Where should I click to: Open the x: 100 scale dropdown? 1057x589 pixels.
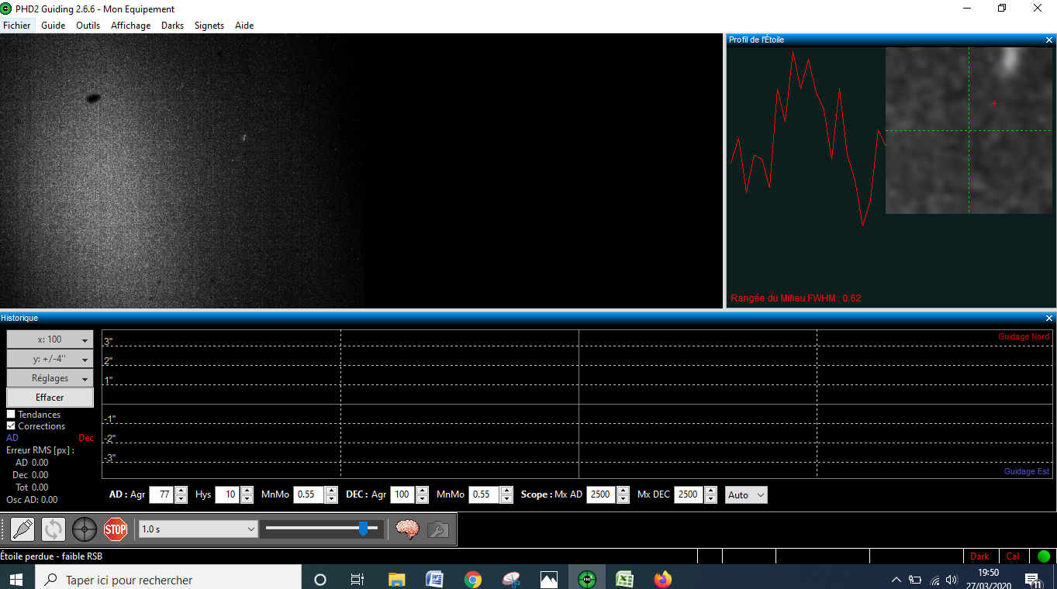(x=50, y=339)
